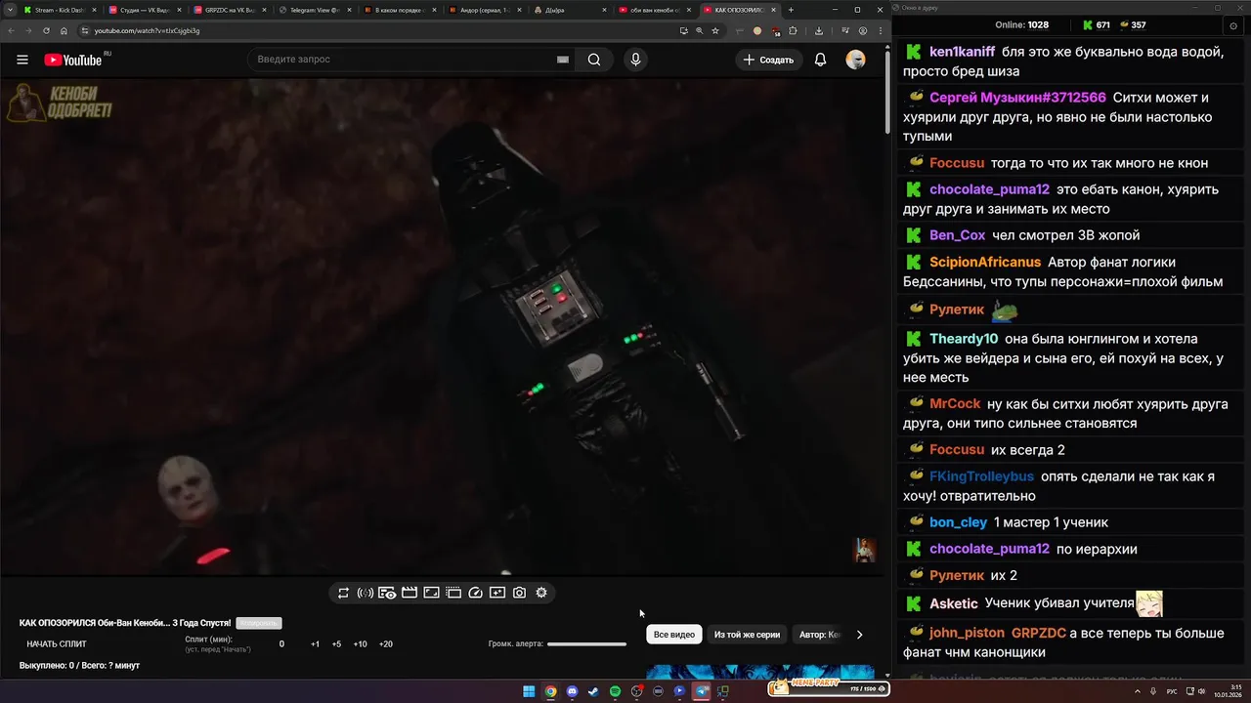The width and height of the screenshot is (1251, 703).
Task: Add +1 minute to split
Action: (315, 644)
